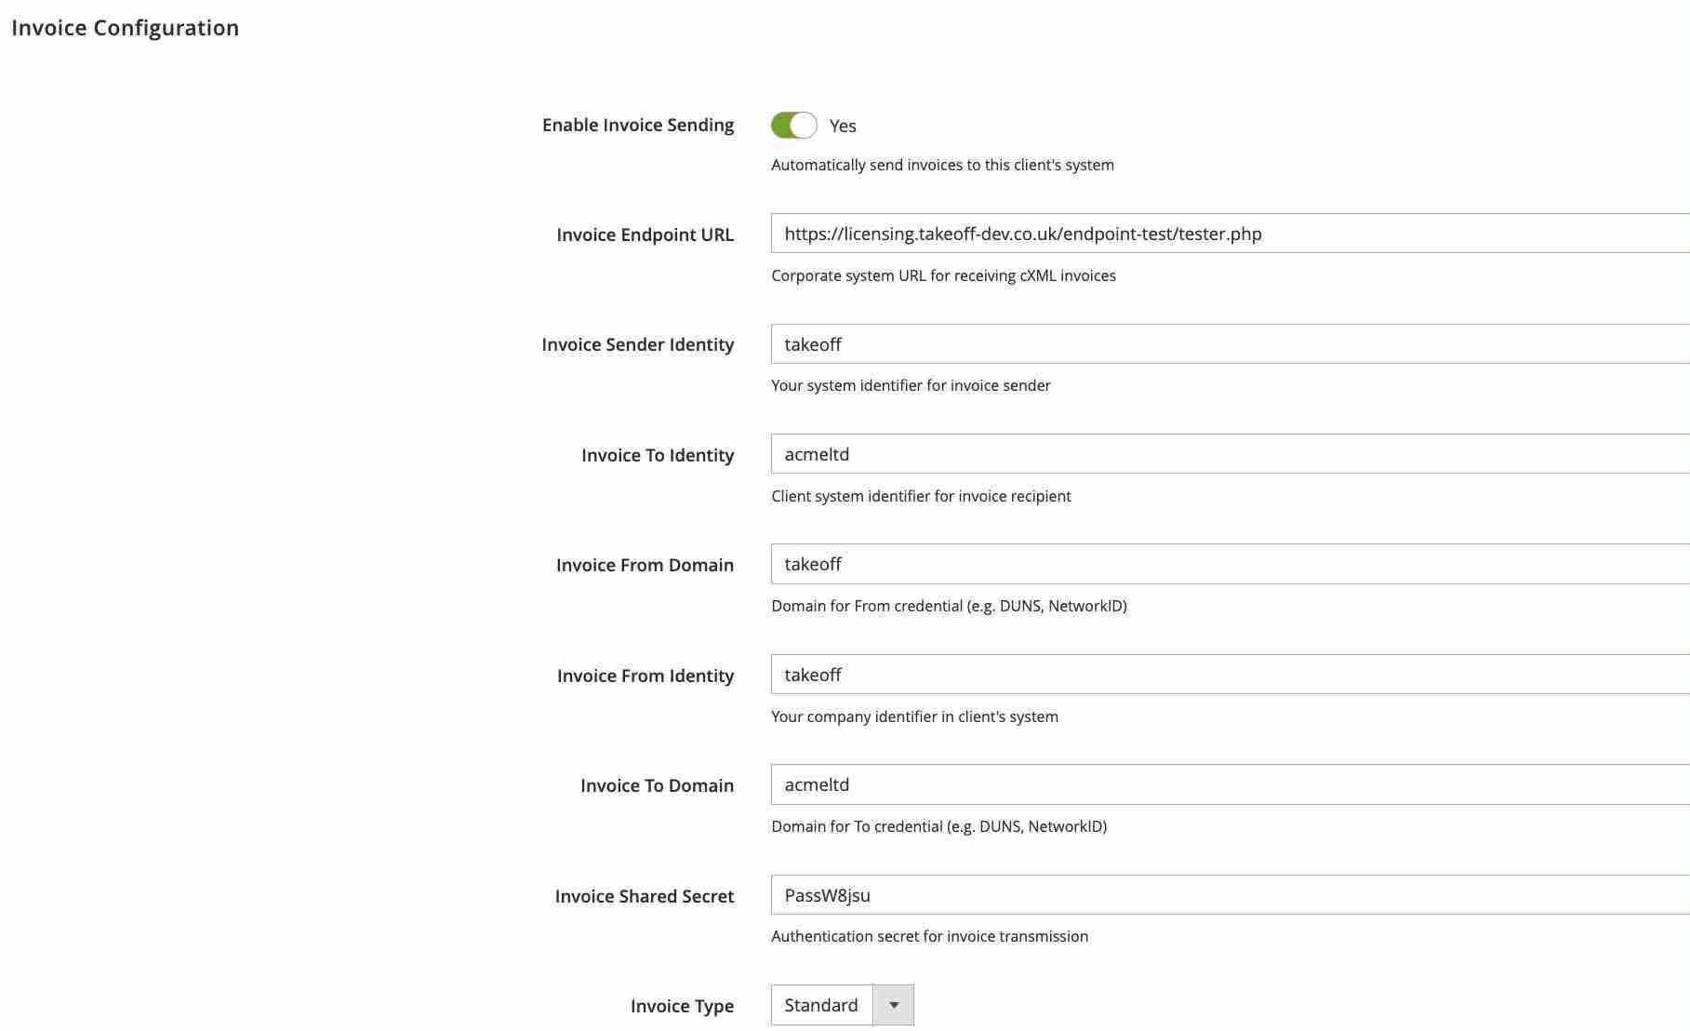Click the Invoice Sender Identity label
Viewport: 1690px width, 1031px height.
[637, 344]
